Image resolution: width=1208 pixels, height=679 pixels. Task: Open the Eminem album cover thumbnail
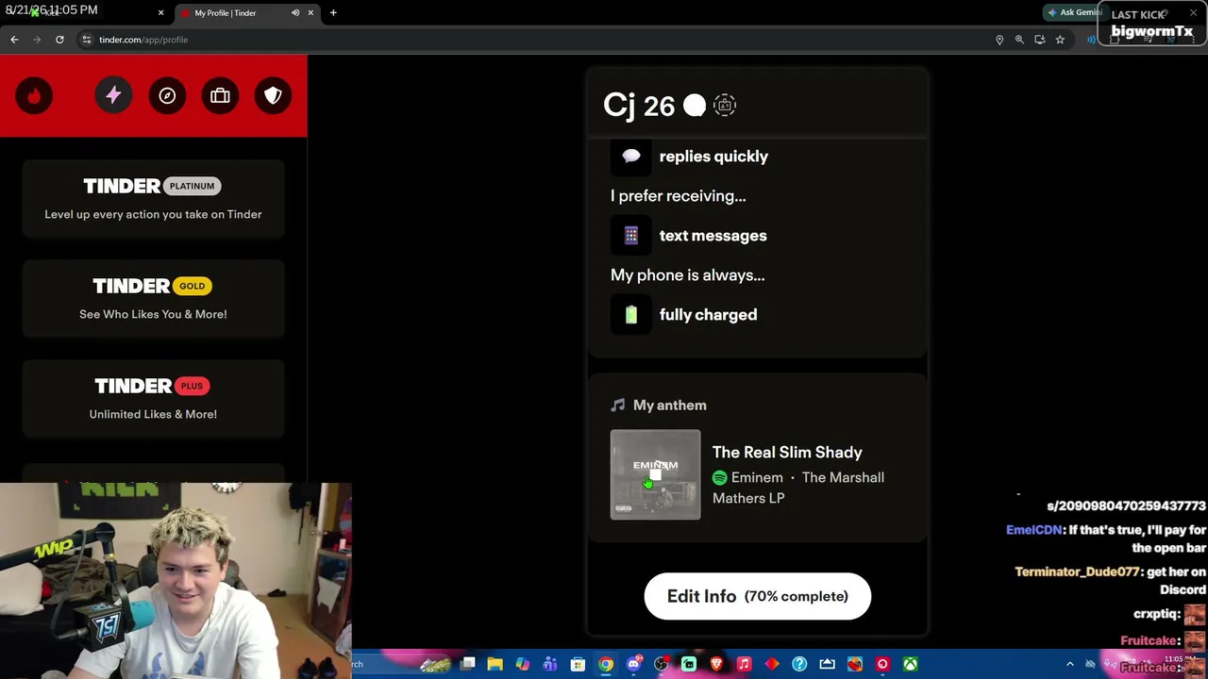[x=656, y=474]
